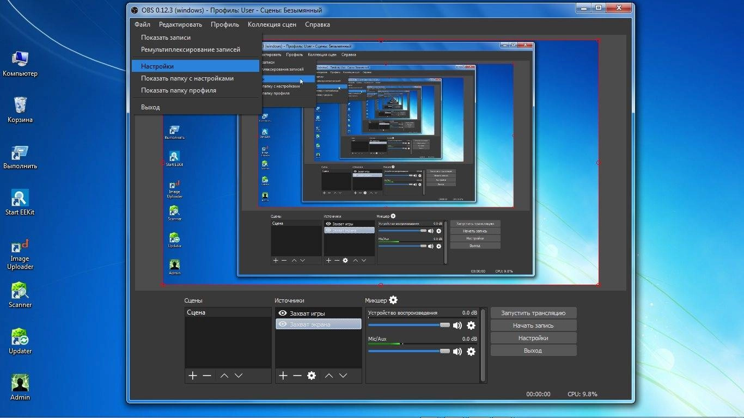This screenshot has width=744, height=418.
Task: Choose Показать папку с настройками
Action: tap(196, 78)
